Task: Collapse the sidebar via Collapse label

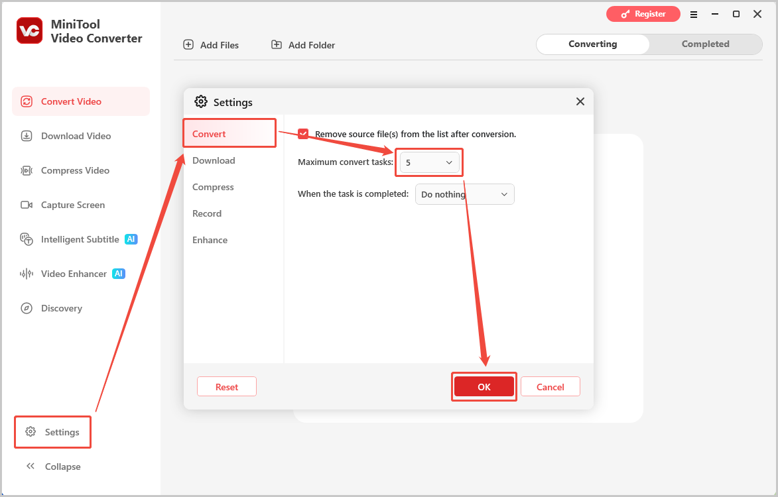Action: point(62,467)
